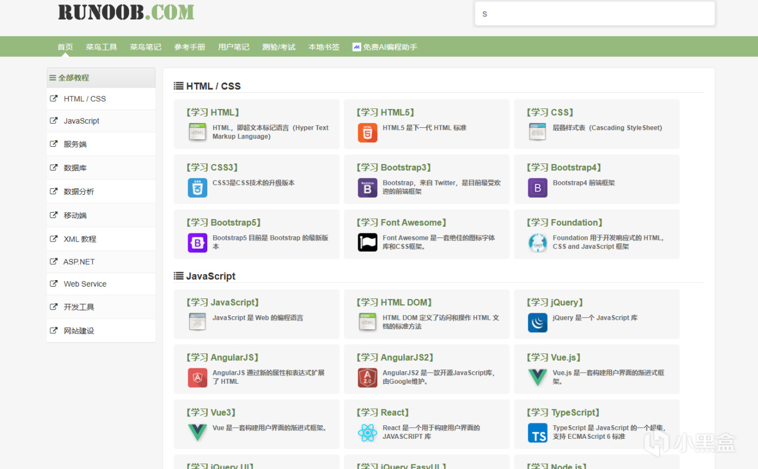Open the 参考手册 nav item
758x469 pixels.
click(189, 47)
